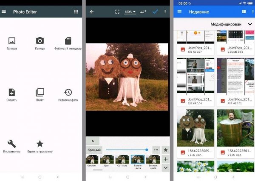Click the Красный channel button

point(94,150)
